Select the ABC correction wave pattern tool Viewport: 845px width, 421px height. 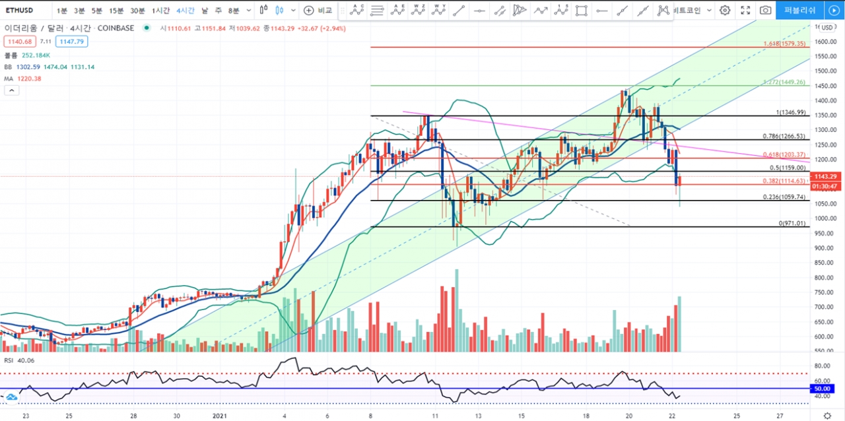(x=357, y=11)
